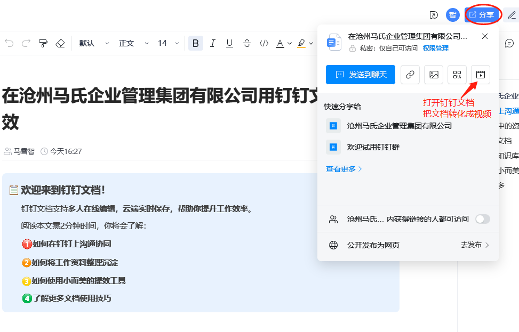519x332 pixels.
Task: Click the document file icon in share popup
Action: click(334, 42)
